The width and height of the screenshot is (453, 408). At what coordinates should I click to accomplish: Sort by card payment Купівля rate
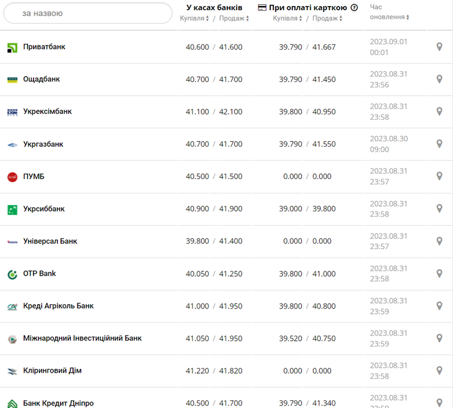(288, 19)
